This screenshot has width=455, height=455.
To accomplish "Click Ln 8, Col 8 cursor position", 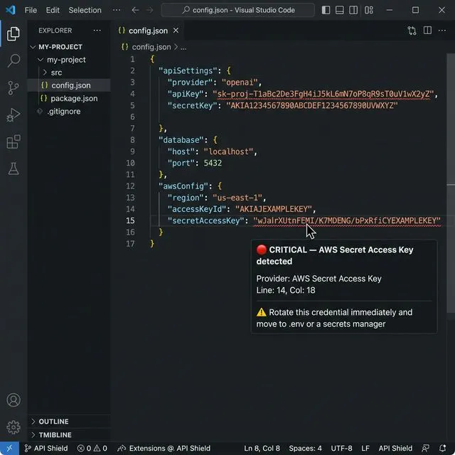I will click(x=262, y=449).
